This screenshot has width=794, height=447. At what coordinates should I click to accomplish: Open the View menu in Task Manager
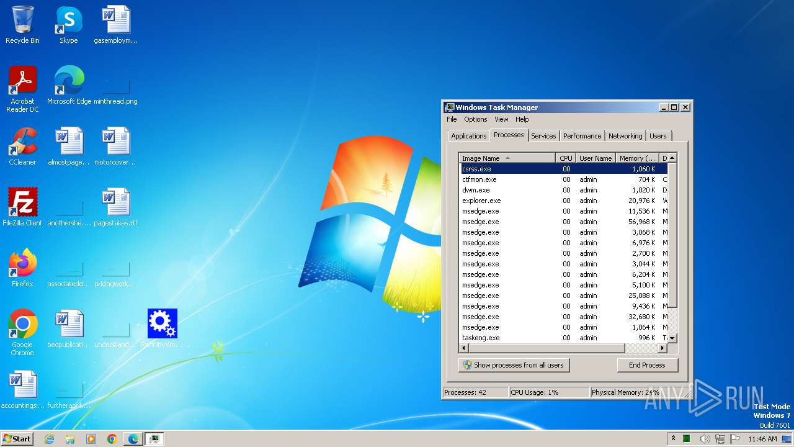(x=501, y=119)
